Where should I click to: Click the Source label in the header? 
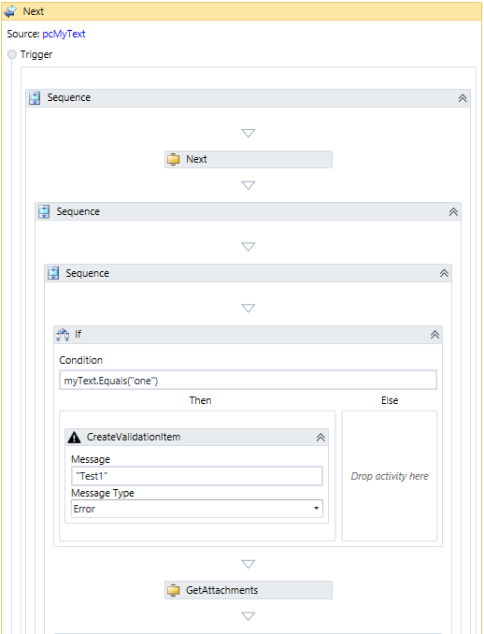coord(23,34)
